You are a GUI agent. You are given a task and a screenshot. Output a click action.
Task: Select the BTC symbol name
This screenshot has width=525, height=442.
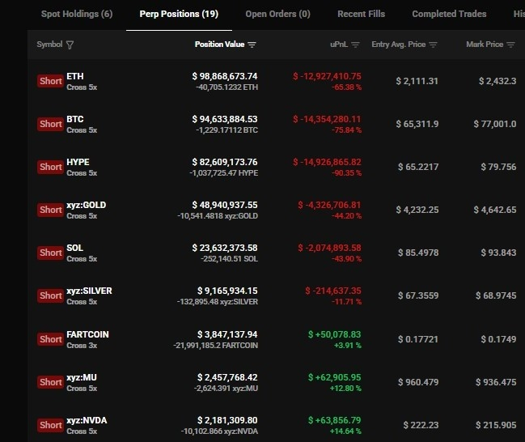pyautogui.click(x=75, y=119)
